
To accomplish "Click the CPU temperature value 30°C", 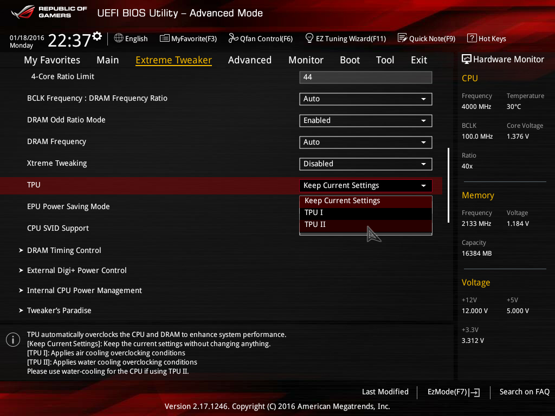I will pos(514,107).
